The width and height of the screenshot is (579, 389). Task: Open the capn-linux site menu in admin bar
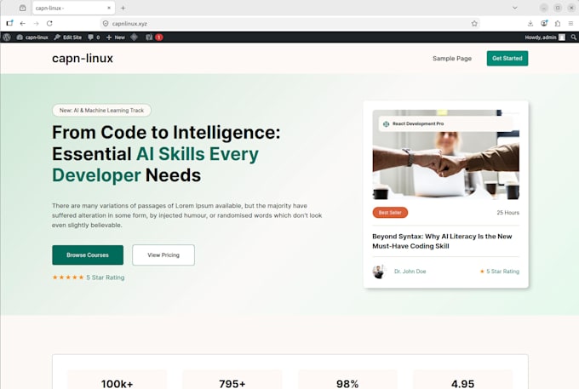pos(32,37)
